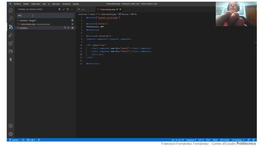Click the webcam video thumbnail
The height and width of the screenshot is (147, 263).
click(x=236, y=14)
